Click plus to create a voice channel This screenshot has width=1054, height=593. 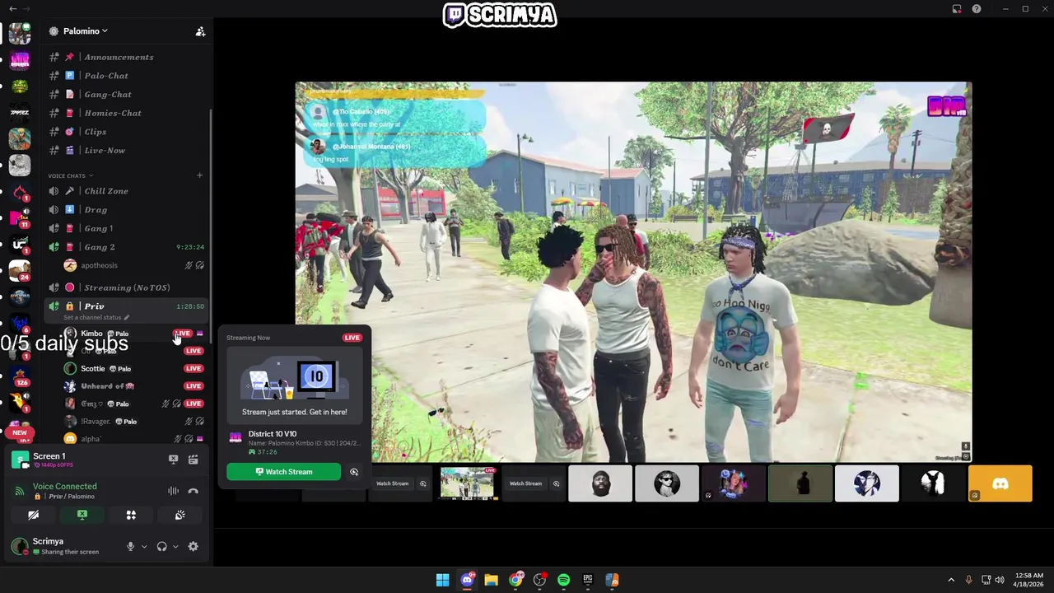click(199, 175)
